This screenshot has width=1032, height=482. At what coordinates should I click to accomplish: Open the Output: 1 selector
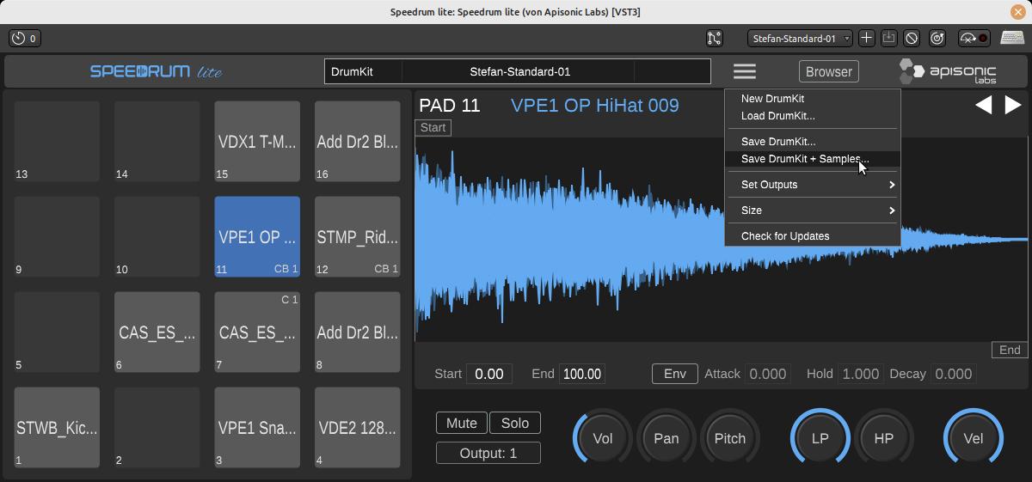[x=488, y=453]
